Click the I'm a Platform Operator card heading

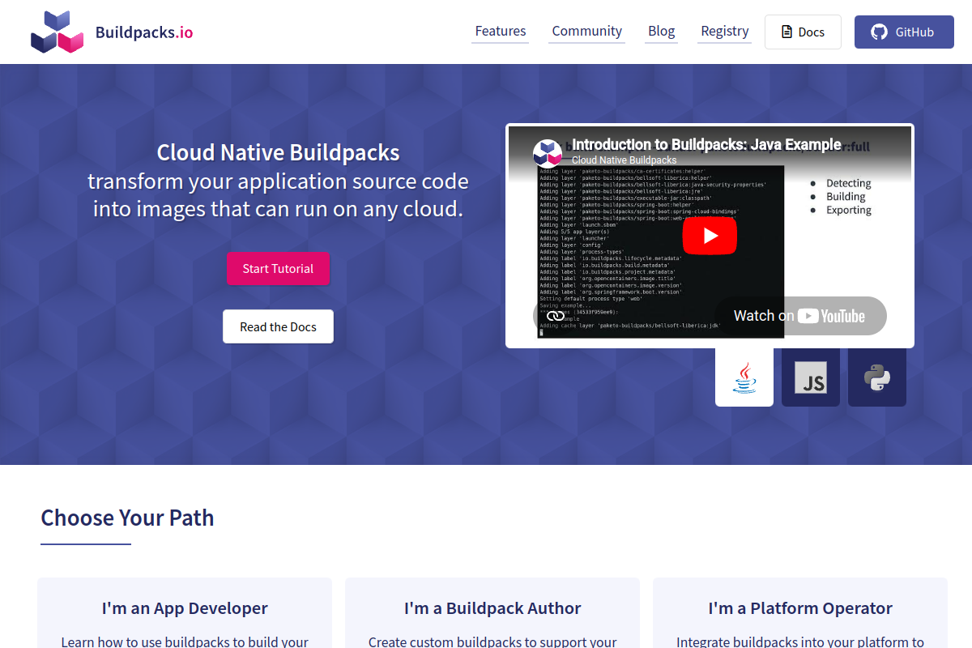(800, 608)
